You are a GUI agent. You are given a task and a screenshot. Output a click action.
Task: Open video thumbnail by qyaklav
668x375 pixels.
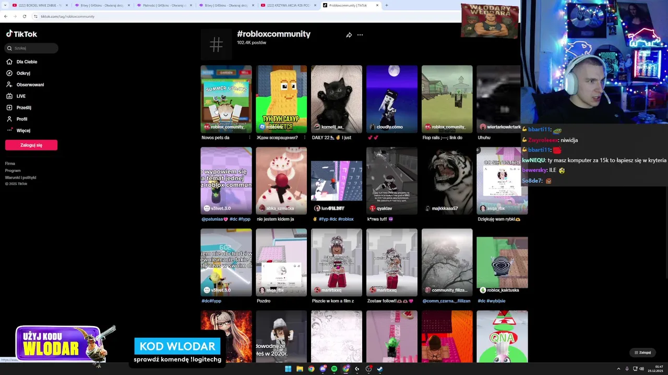[392, 181]
